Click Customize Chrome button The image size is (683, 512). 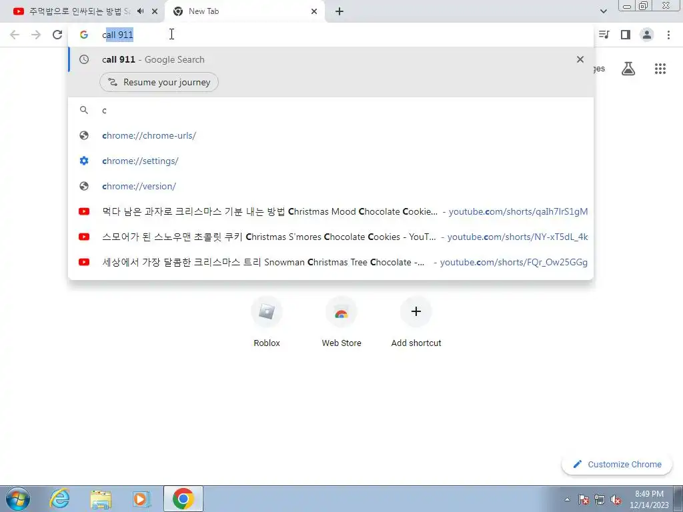[617, 464]
